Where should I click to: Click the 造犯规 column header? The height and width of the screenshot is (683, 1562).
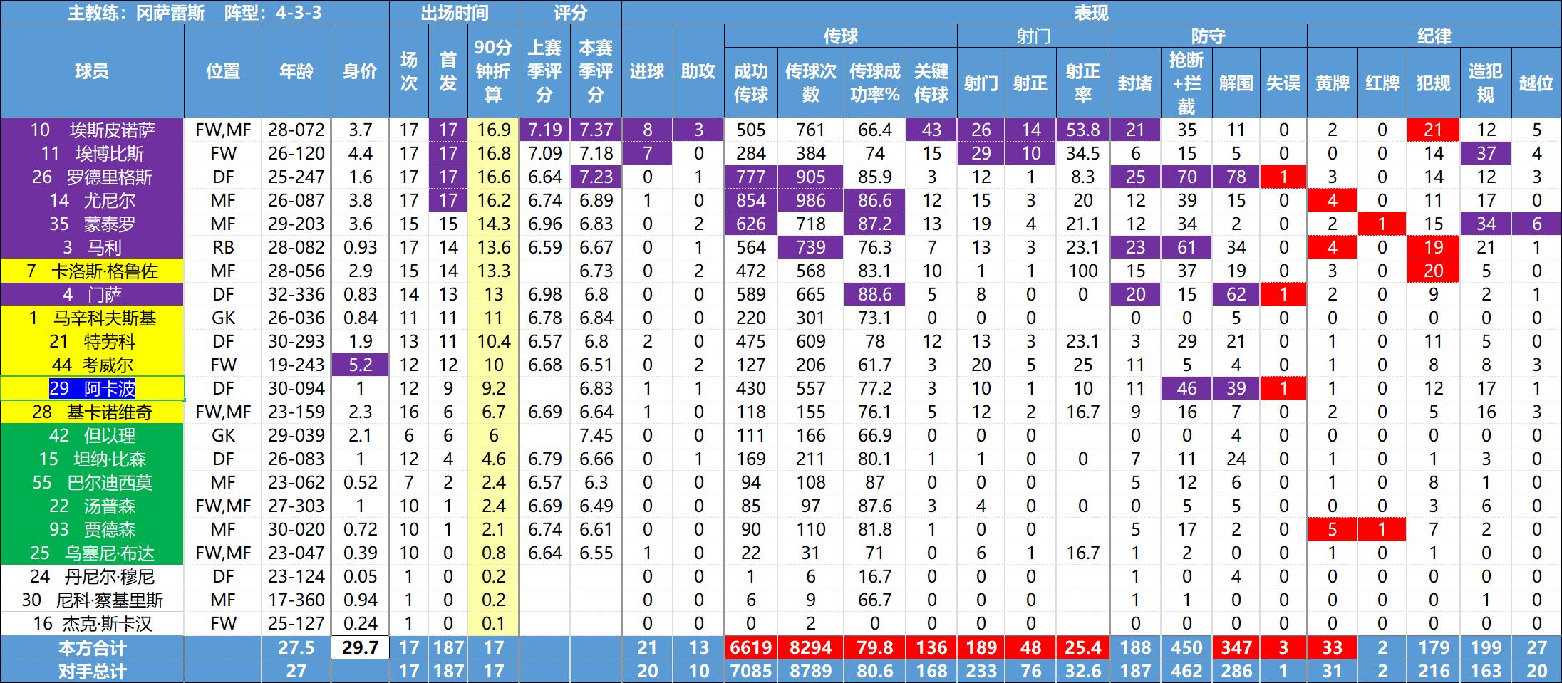(x=1486, y=83)
